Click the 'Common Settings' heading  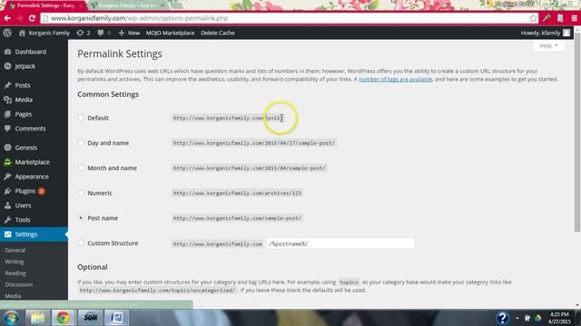[x=108, y=94]
